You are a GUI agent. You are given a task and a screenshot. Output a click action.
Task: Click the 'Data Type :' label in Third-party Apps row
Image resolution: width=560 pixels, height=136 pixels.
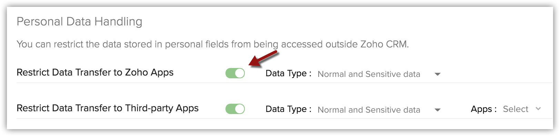tap(288, 109)
